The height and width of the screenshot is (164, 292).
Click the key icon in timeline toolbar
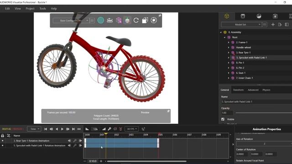tap(109, 129)
